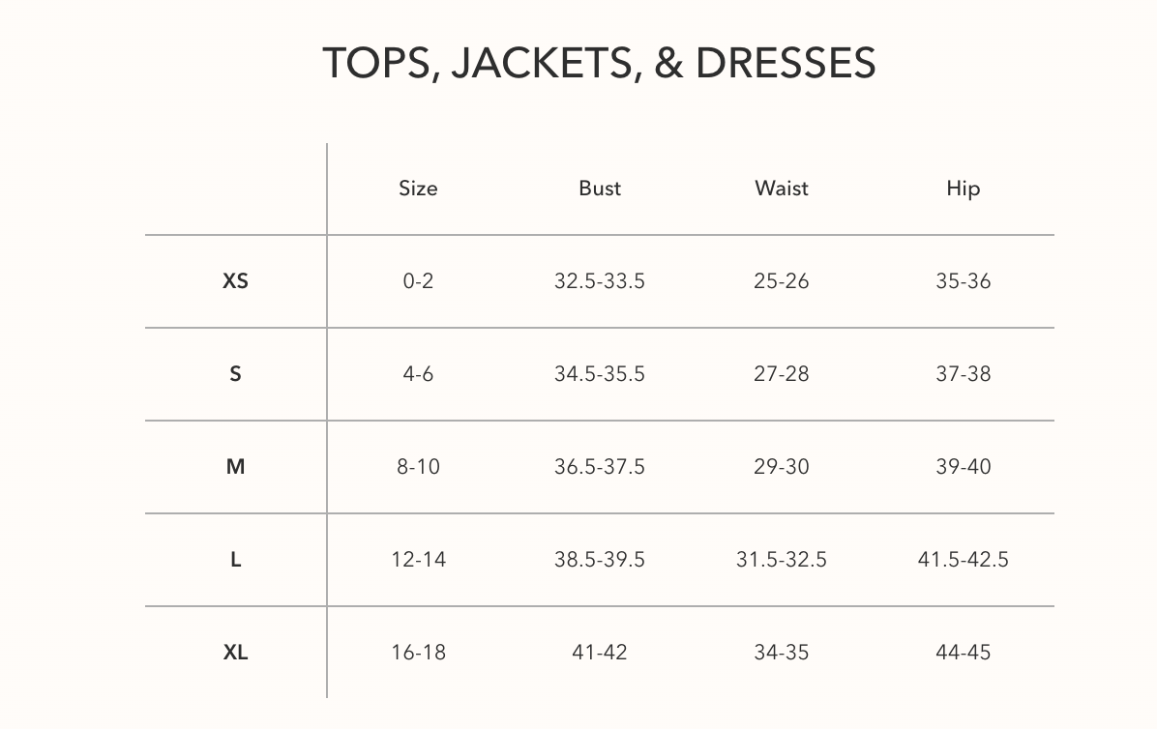
Task: Select the M row label
Action: click(235, 467)
